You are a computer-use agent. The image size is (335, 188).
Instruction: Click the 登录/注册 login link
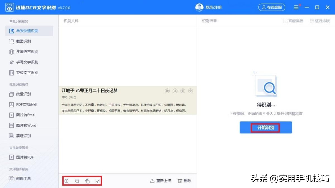click(x=214, y=7)
